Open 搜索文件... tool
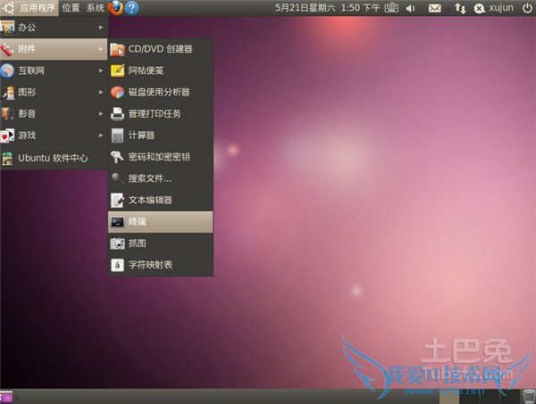The image size is (536, 404). (x=160, y=178)
